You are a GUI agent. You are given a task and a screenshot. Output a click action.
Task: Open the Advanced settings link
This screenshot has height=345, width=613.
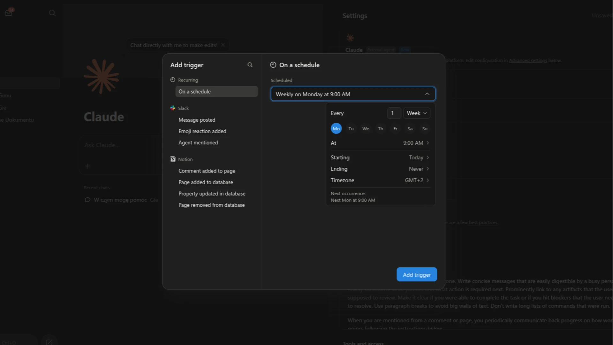528,60
